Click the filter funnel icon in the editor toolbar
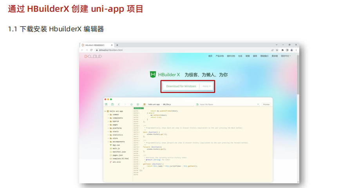Image resolution: width=360 pixels, height=188 pixels. coord(258,105)
